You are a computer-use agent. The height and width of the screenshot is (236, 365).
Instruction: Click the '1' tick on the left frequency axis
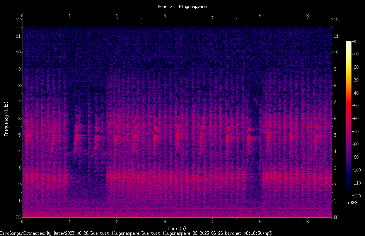(20, 201)
